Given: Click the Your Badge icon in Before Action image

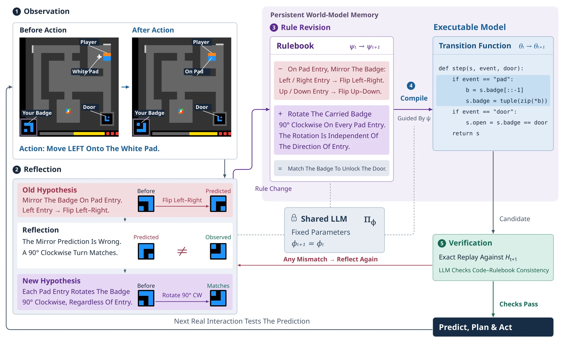Looking at the screenshot, I should tap(29, 127).
